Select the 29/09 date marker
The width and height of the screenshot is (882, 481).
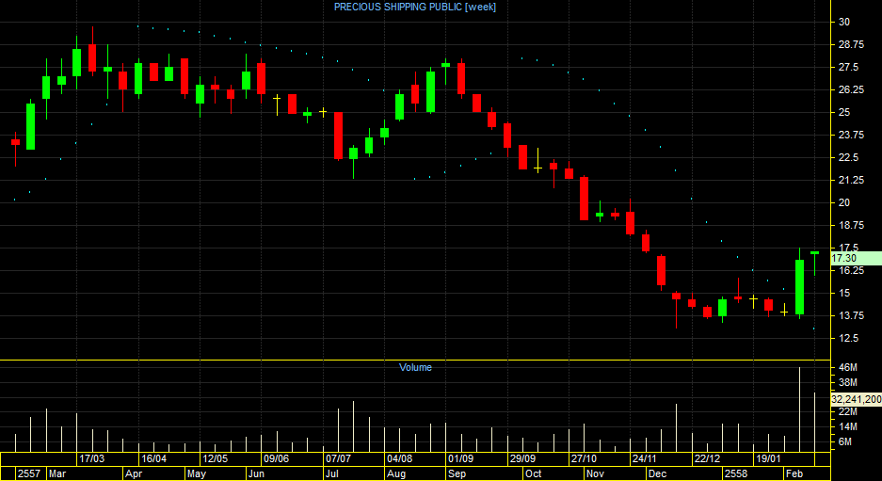[x=522, y=458]
